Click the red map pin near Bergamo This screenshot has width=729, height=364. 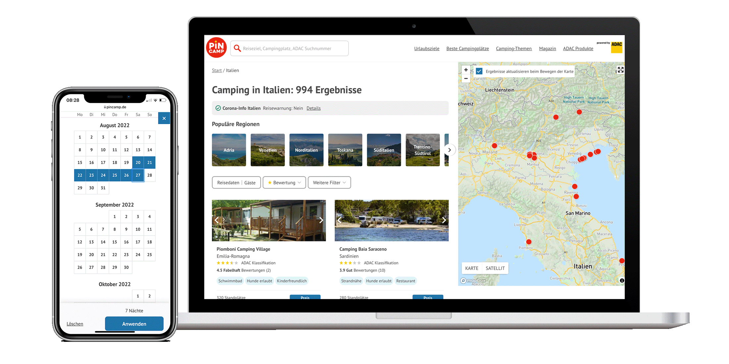(494, 146)
